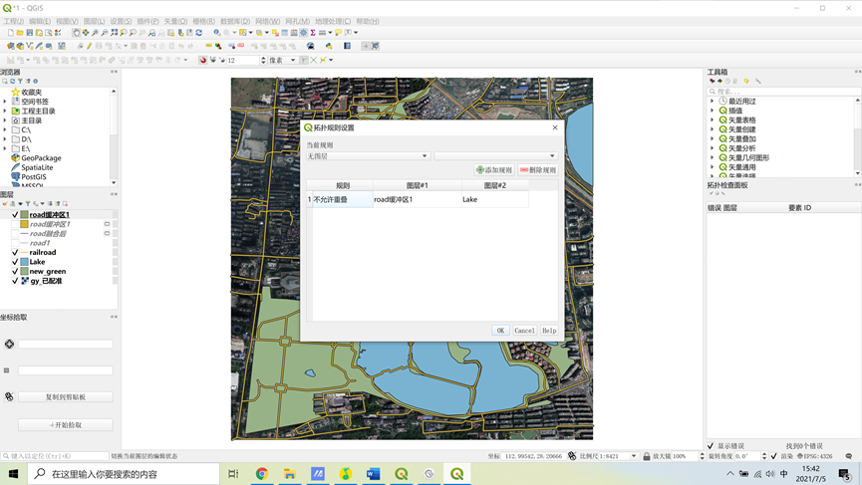The width and height of the screenshot is (862, 485).
Task: Open the 矢量(O) menu
Action: click(x=176, y=21)
